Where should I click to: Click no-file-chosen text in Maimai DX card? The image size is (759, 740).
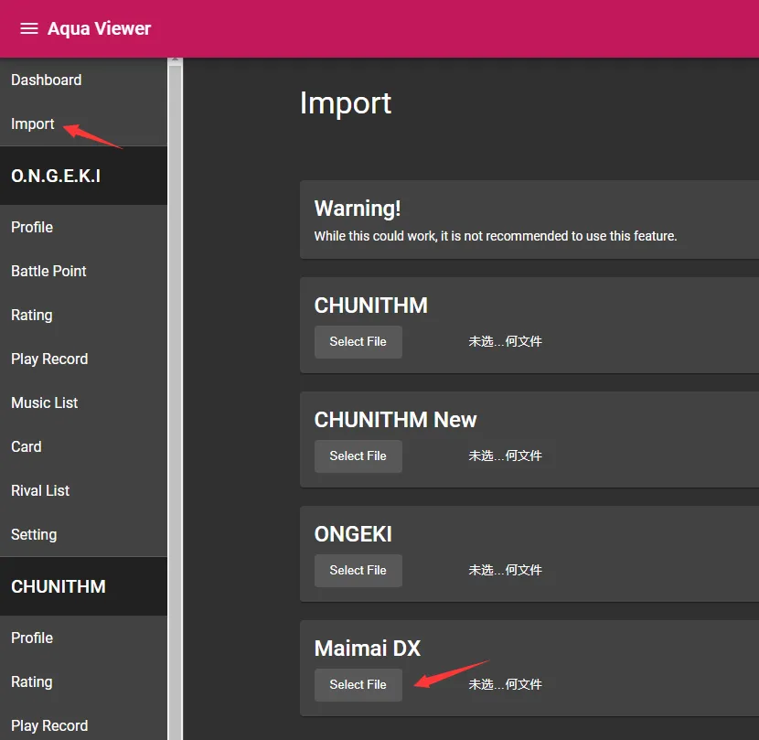point(505,685)
